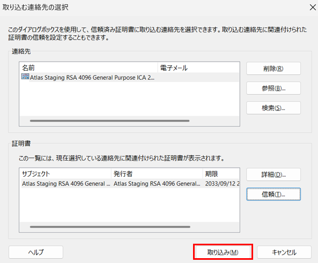
Task: Click the contact certificate icon beside Atlas Staging
Action: coord(25,77)
